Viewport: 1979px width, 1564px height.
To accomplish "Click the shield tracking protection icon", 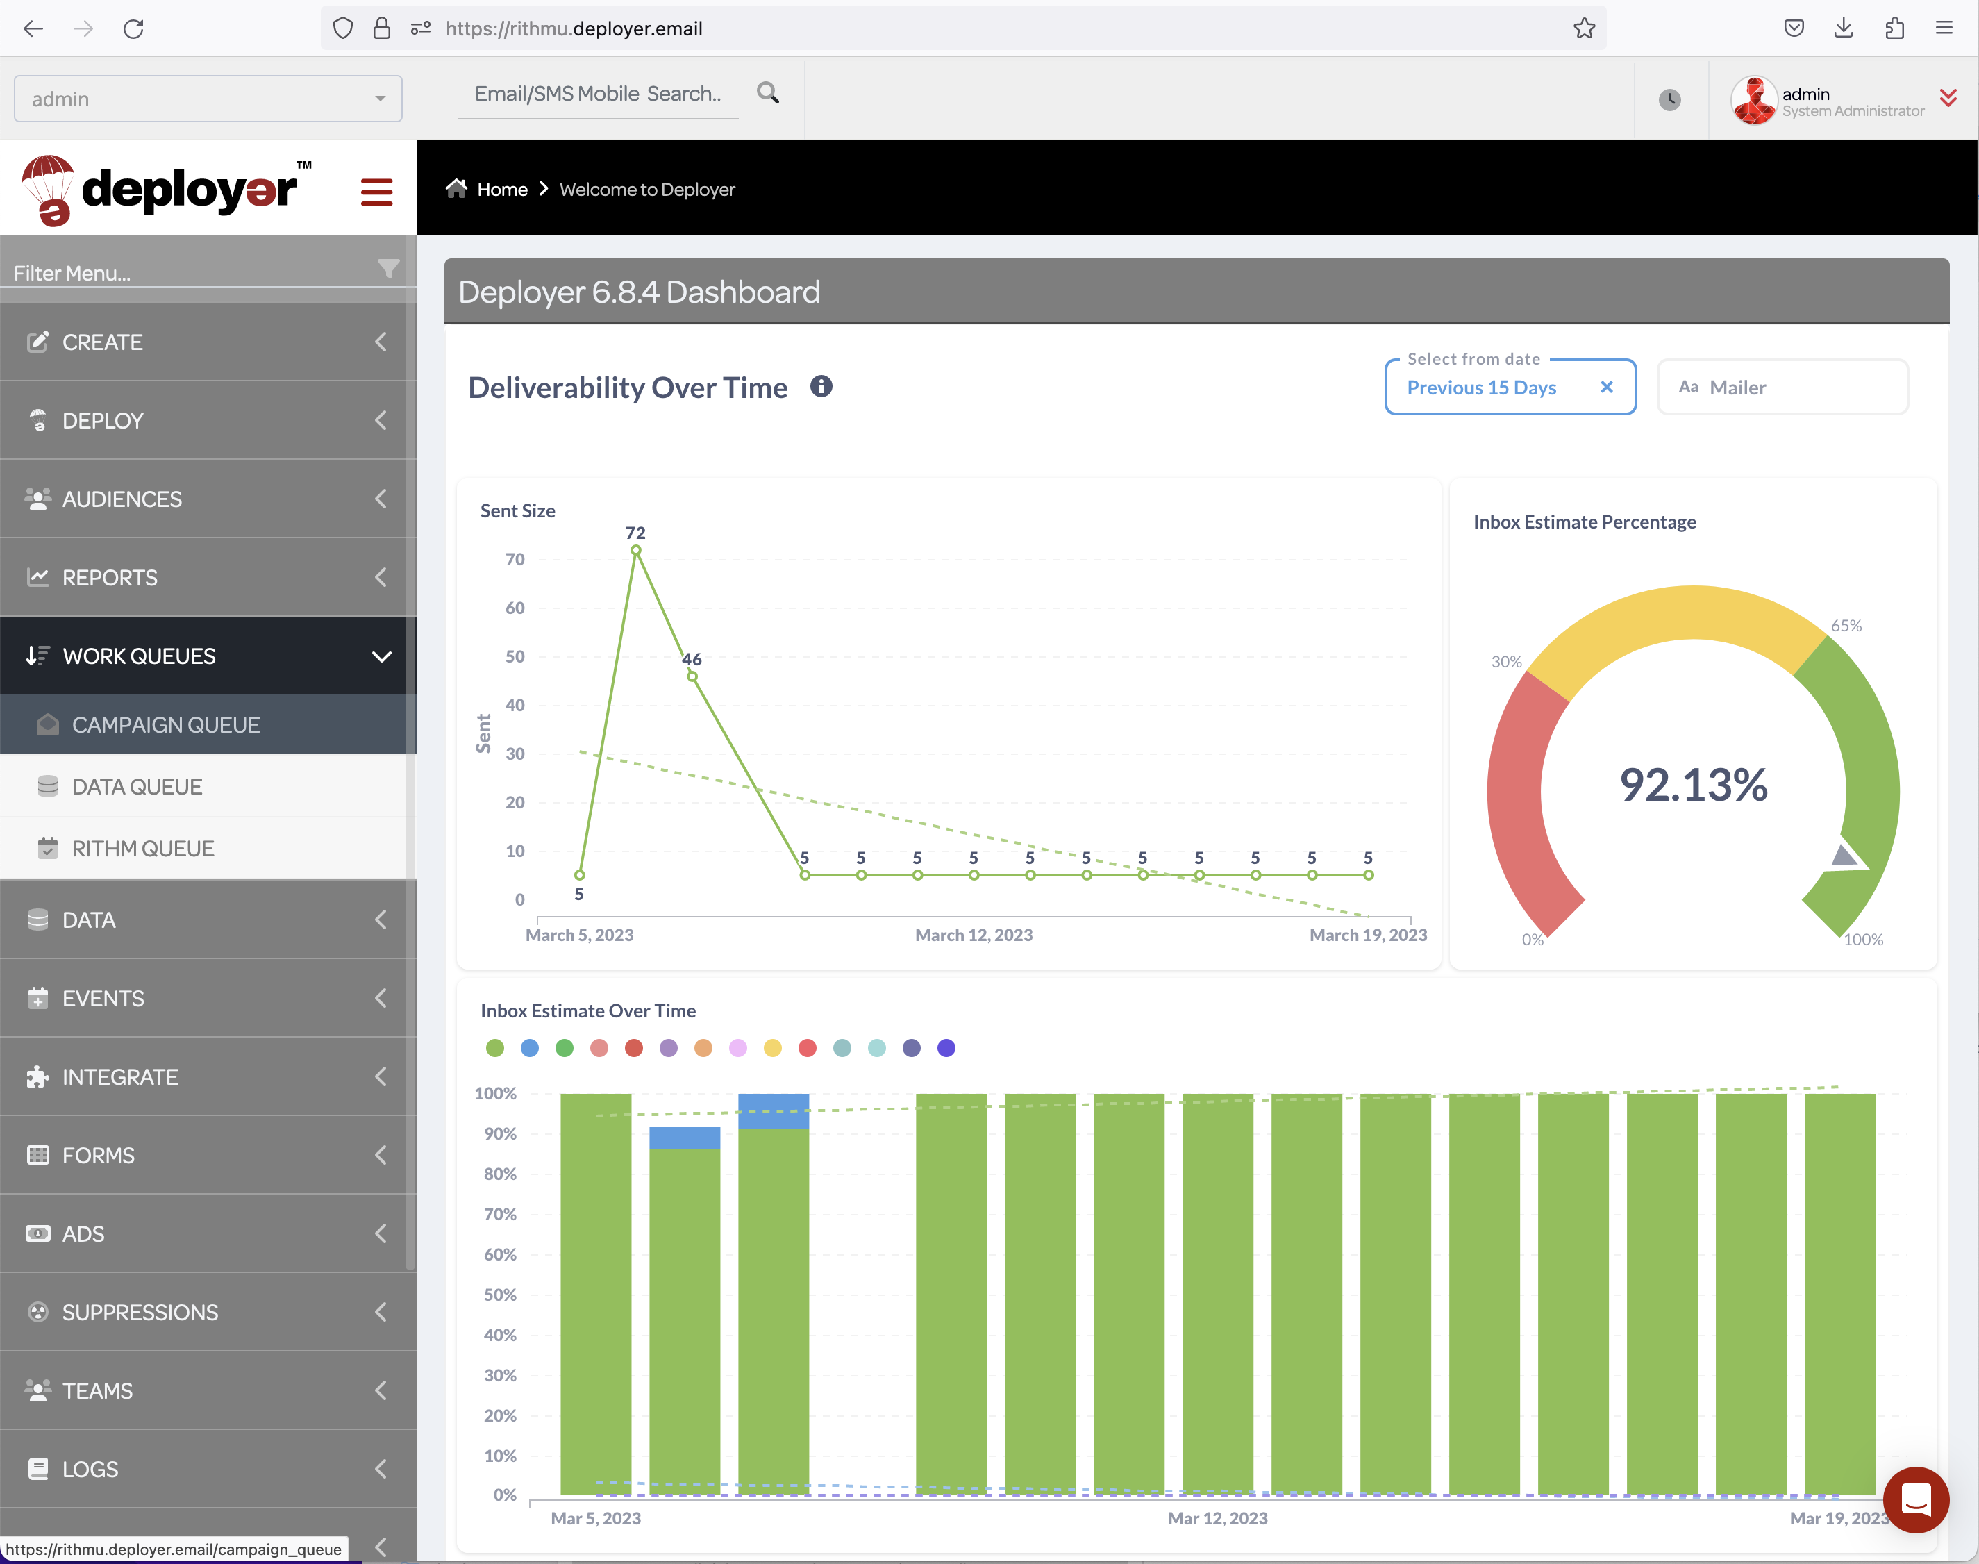I will click(342, 28).
